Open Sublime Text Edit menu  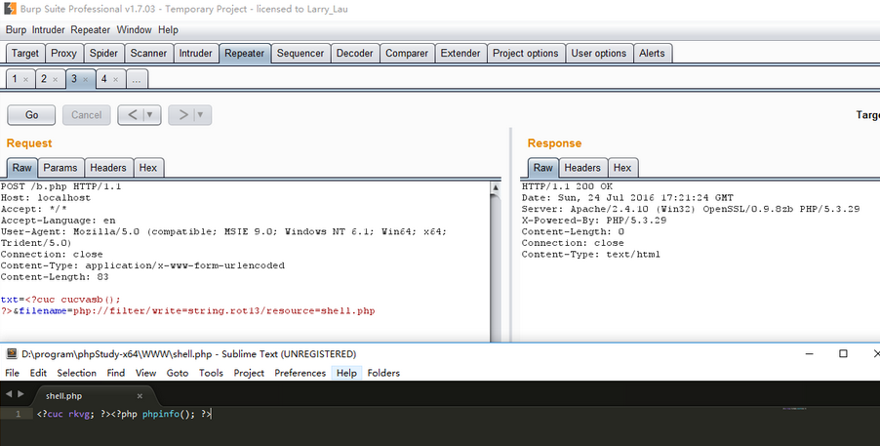tap(38, 373)
